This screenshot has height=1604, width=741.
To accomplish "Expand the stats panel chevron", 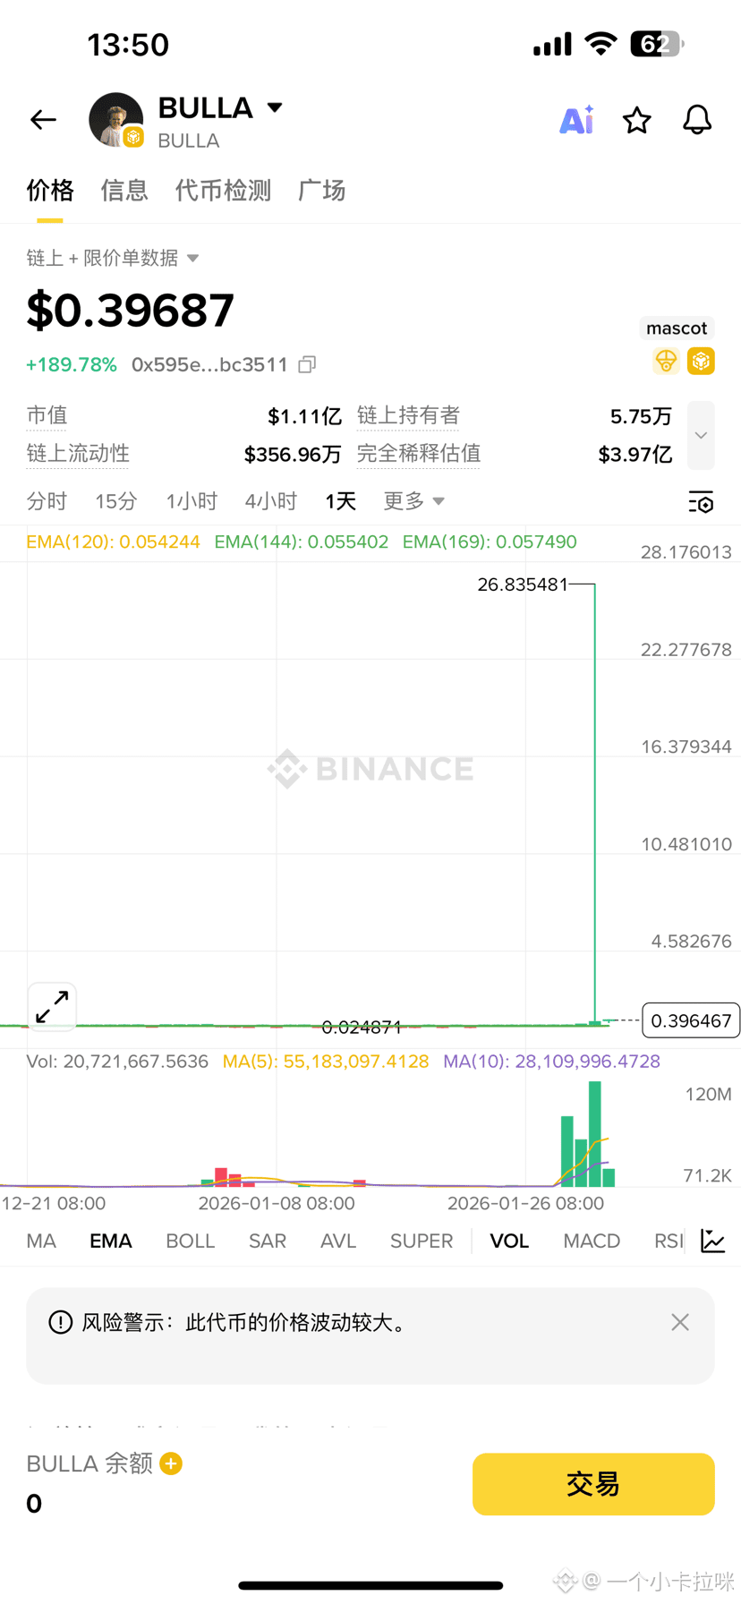I will tap(701, 435).
